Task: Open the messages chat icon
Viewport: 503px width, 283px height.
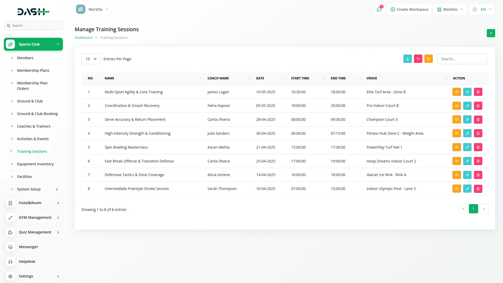Action: [379, 9]
